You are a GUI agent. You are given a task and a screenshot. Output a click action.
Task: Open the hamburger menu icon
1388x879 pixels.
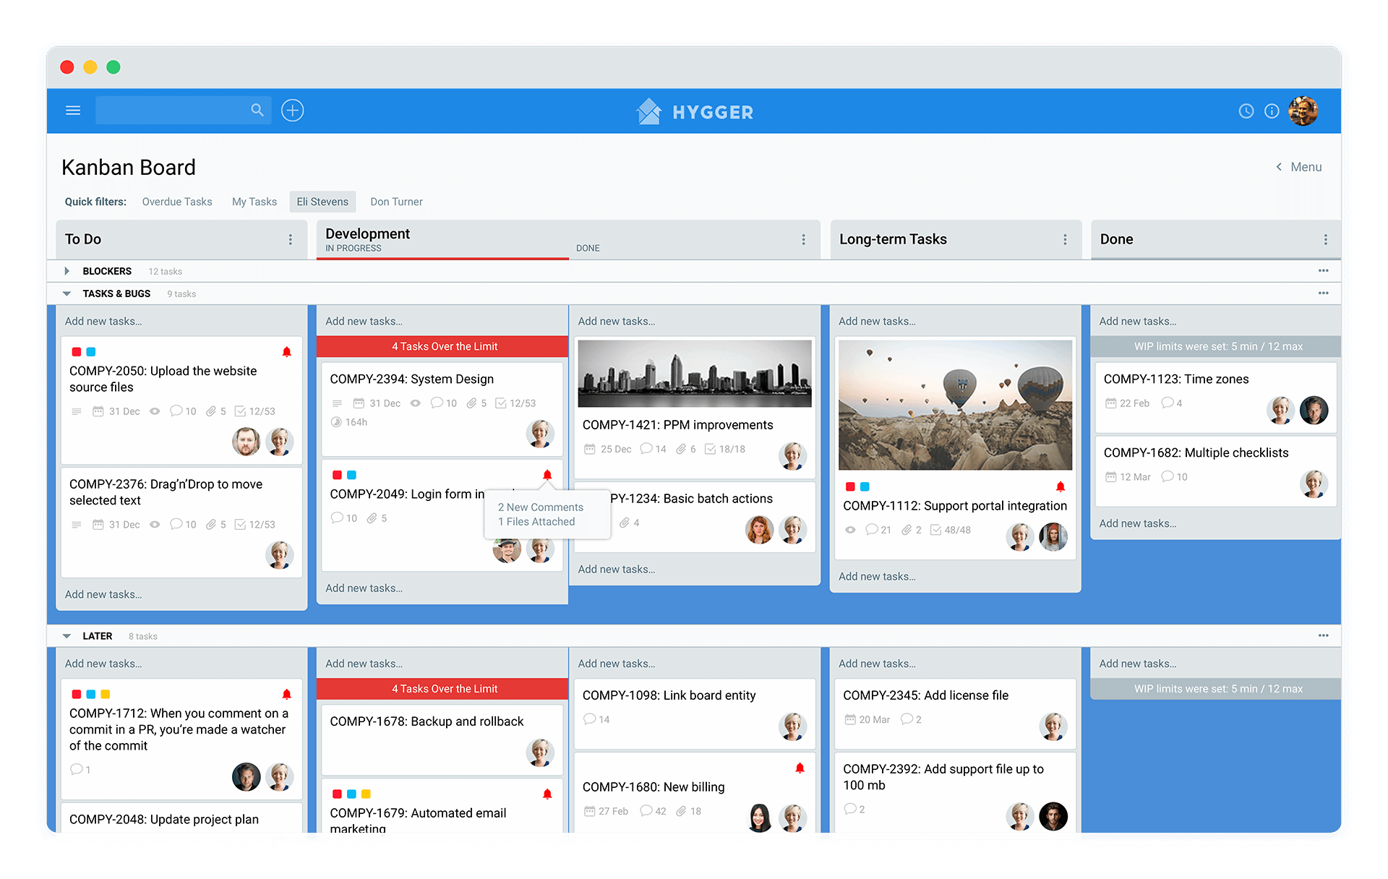[73, 111]
